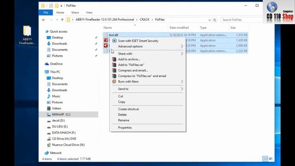Open Downloads under Quick access
This screenshot has width=295, height=166.
[x=59, y=43]
